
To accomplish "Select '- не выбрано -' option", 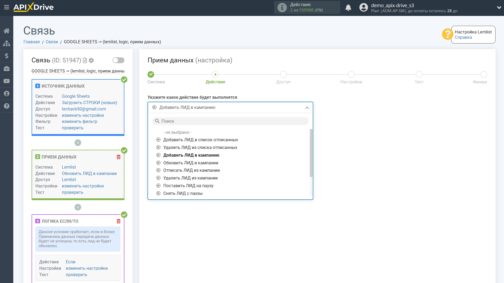I will (177, 132).
